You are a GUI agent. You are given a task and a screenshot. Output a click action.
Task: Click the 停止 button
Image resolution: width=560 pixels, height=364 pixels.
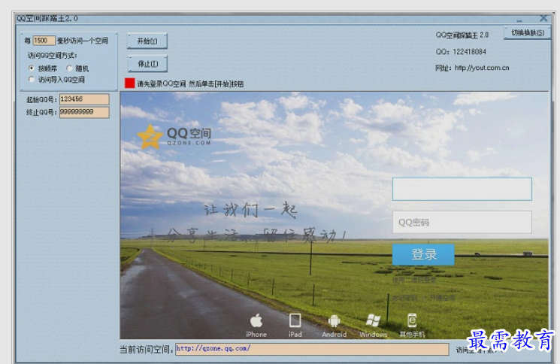pyautogui.click(x=147, y=64)
